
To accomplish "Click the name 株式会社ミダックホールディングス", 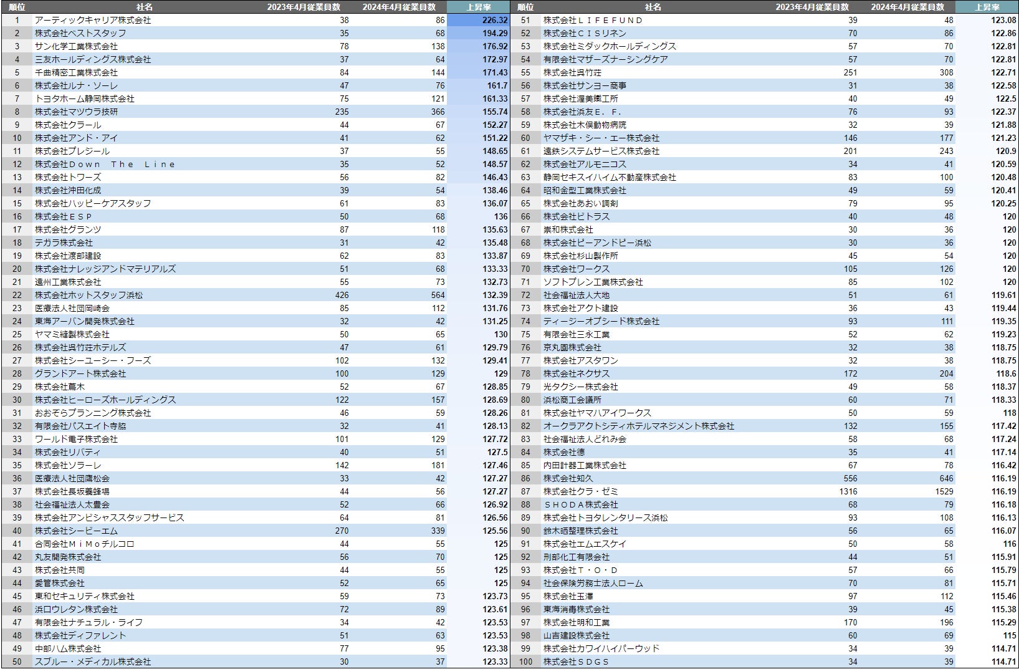I will pos(610,46).
